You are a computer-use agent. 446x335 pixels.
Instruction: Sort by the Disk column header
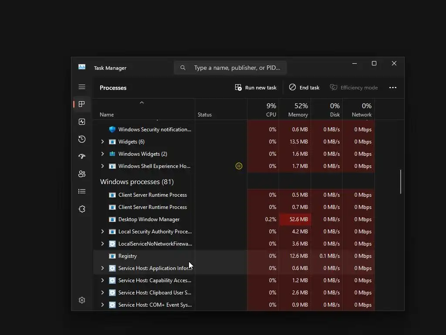pos(327,109)
